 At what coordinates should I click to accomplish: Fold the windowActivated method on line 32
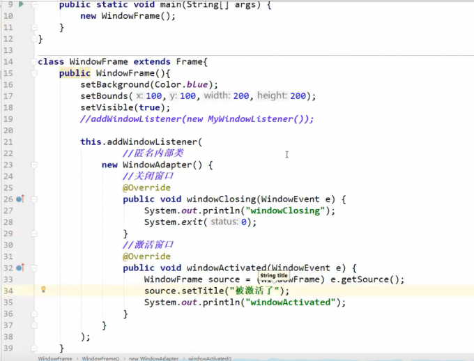pos(33,268)
